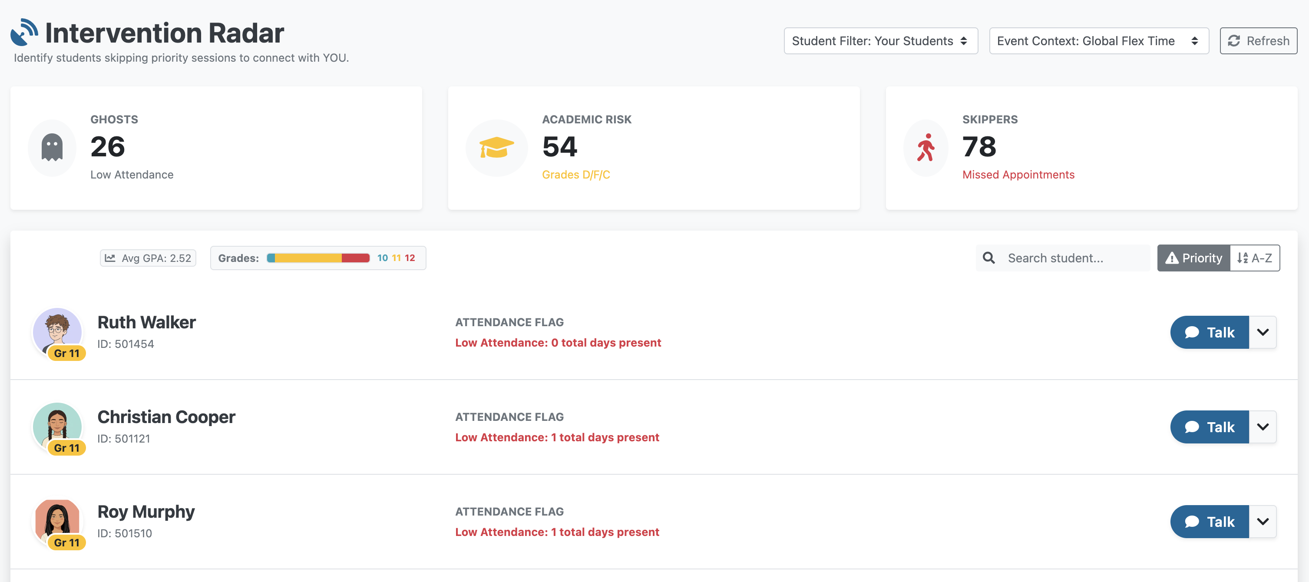Sort students A-Z

tap(1255, 258)
